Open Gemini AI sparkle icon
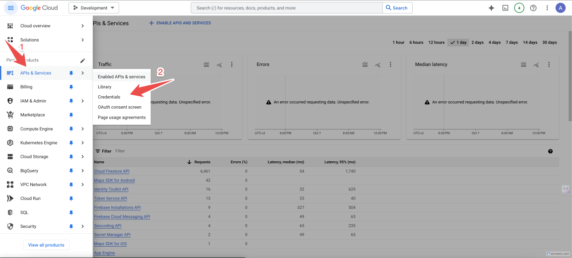The height and width of the screenshot is (258, 572). 491,8
